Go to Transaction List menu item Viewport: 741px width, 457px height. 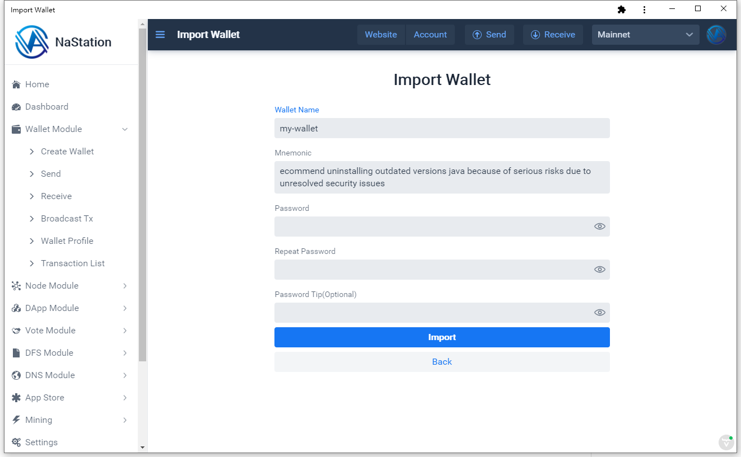[x=73, y=263]
